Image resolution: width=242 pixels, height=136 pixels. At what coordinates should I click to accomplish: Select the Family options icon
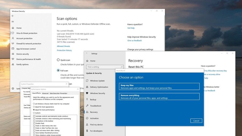(x=13, y=64)
